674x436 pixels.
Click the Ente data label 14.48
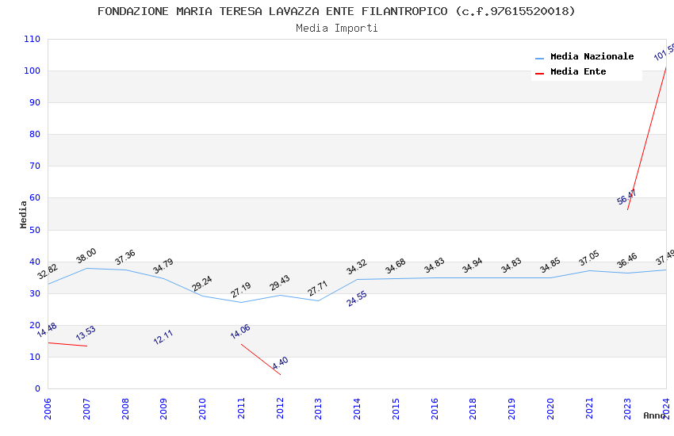(x=47, y=331)
